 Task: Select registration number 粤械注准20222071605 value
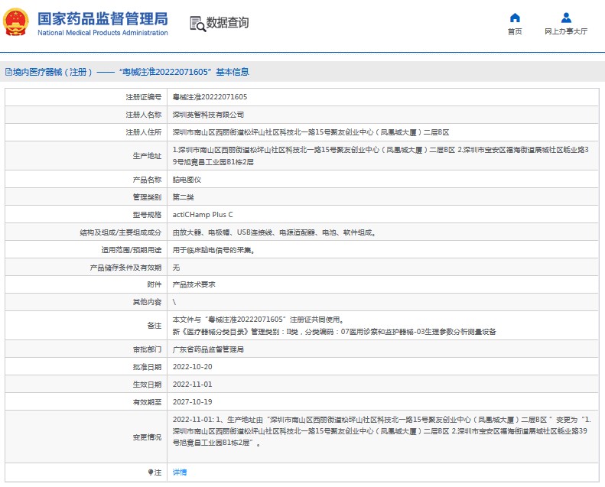point(210,97)
